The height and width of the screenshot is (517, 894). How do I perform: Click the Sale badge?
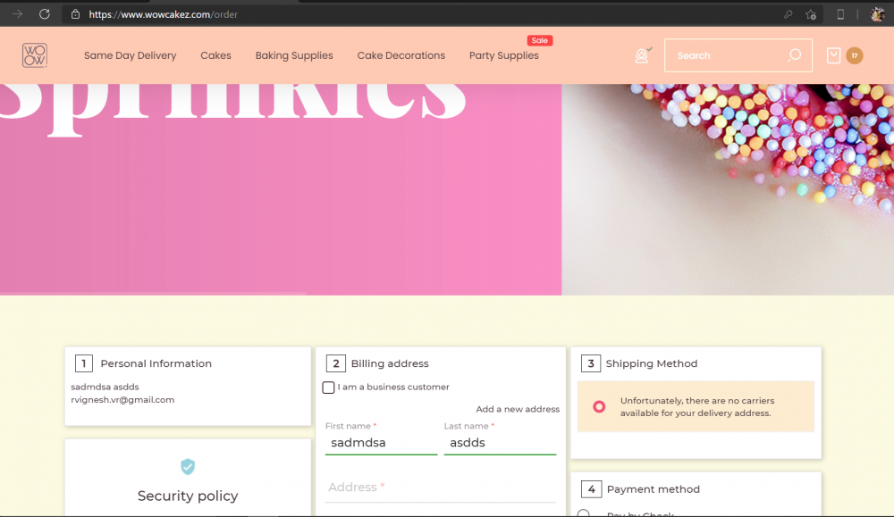pyautogui.click(x=539, y=39)
